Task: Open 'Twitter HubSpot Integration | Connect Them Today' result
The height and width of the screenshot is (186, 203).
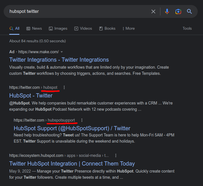Action: pos(72,164)
